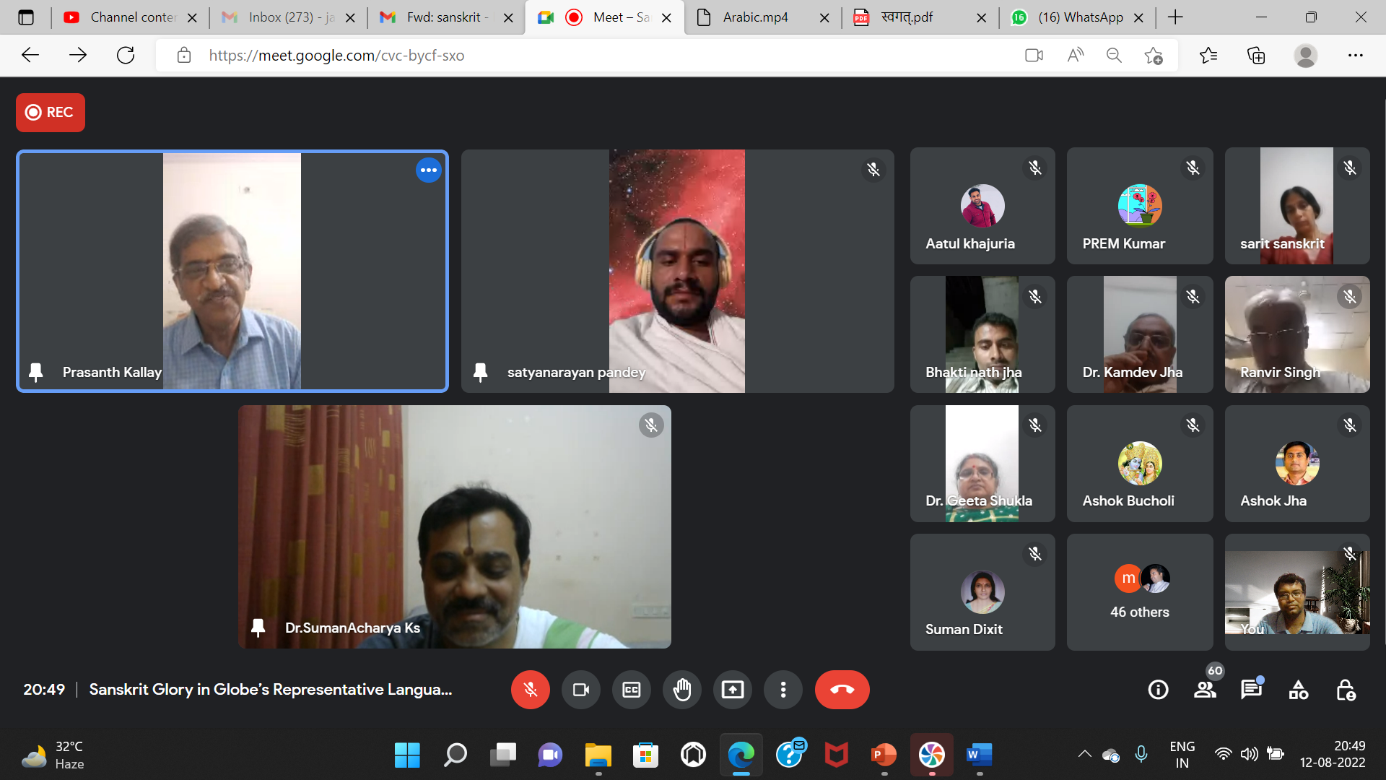Open Microsoft Word from the taskbar
The height and width of the screenshot is (780, 1386).
[980, 755]
